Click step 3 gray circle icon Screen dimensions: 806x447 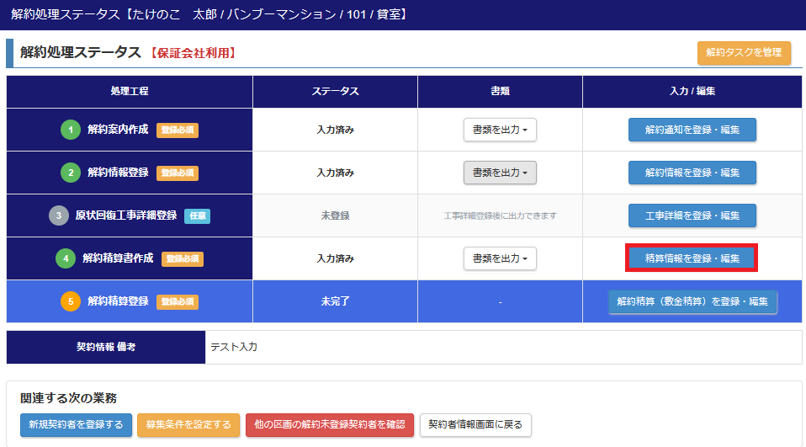[x=59, y=216]
